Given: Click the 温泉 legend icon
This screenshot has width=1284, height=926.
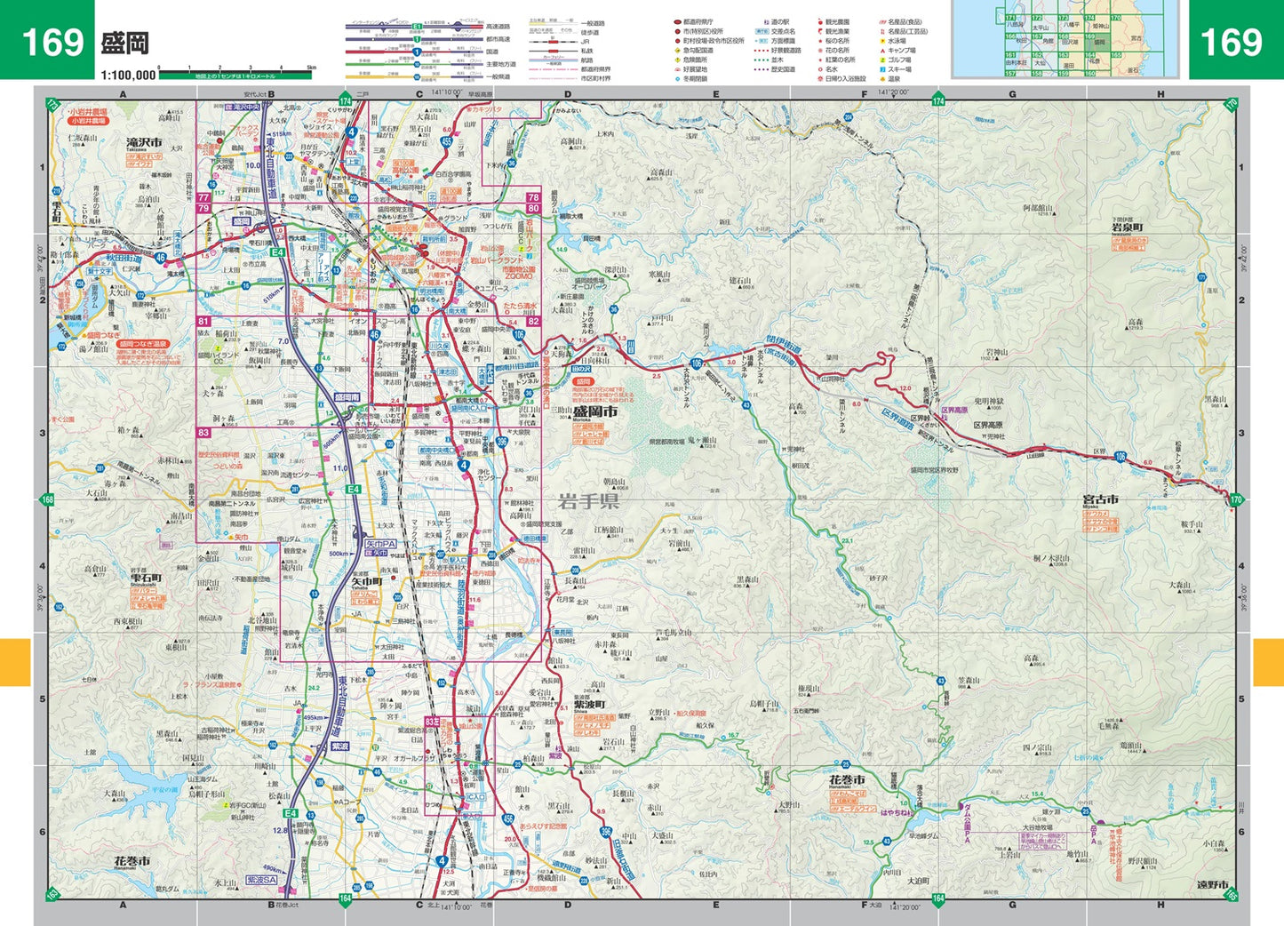Looking at the screenshot, I should (x=882, y=79).
